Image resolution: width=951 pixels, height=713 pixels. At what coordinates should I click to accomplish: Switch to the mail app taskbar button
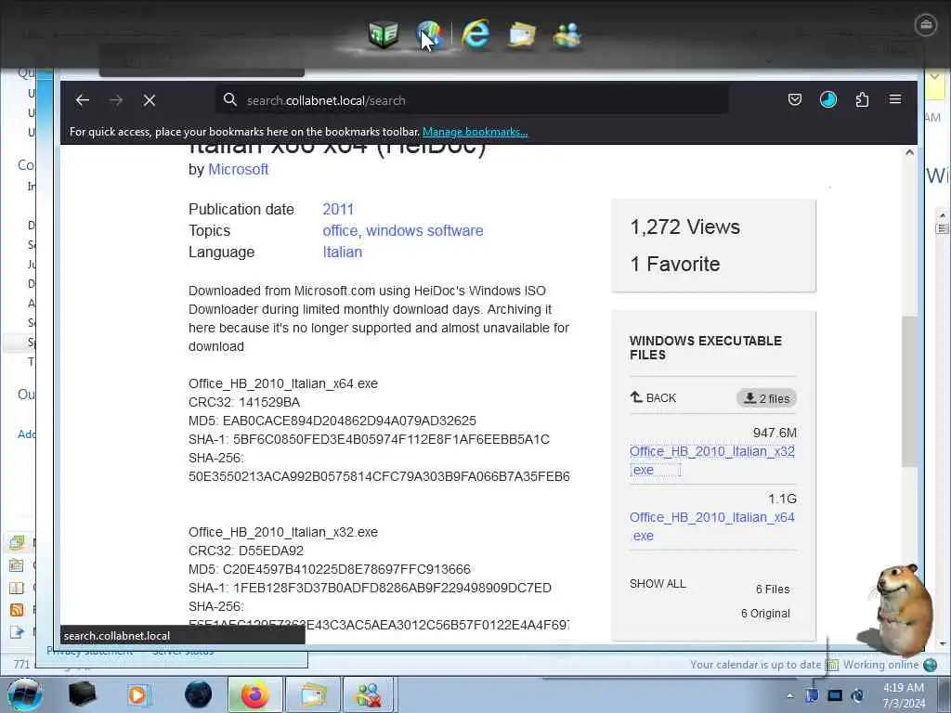click(x=312, y=694)
